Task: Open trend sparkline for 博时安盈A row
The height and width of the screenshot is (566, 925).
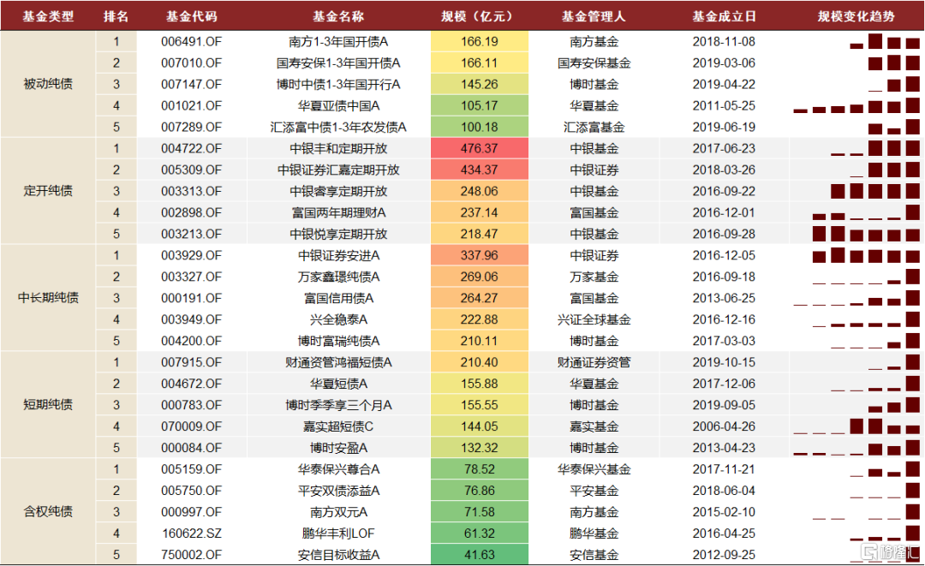Action: coord(856,448)
